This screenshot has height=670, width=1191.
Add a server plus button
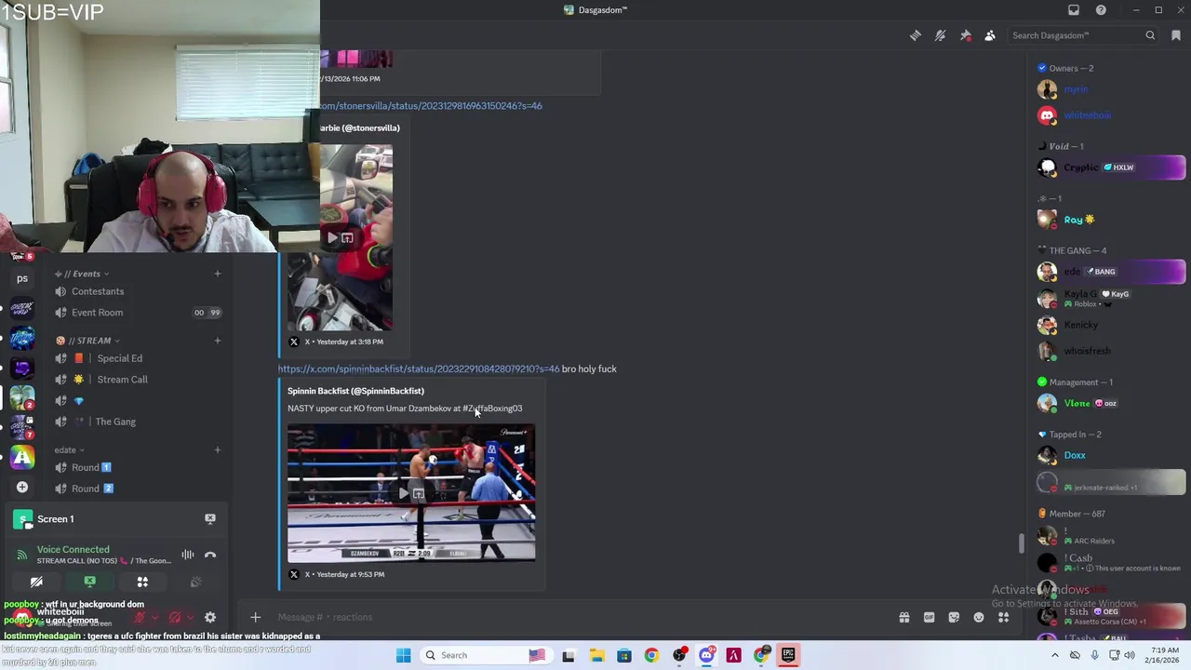[22, 487]
